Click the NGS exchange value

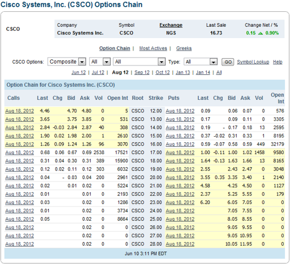(171, 33)
